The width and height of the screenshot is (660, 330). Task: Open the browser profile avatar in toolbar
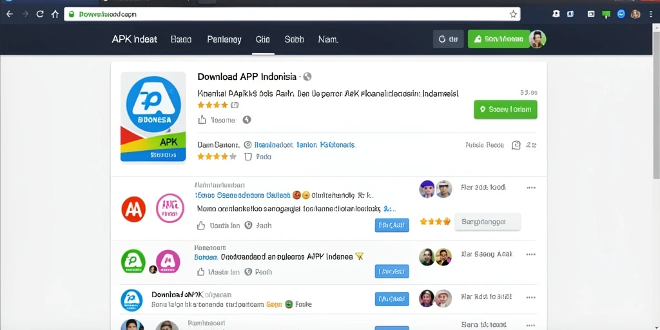[x=635, y=14]
